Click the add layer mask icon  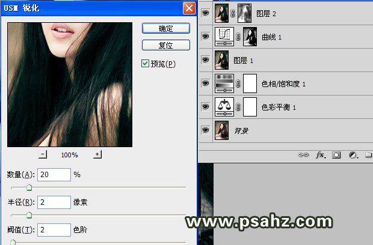[x=337, y=155]
